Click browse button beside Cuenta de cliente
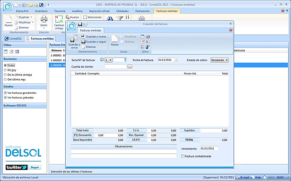 130,66
